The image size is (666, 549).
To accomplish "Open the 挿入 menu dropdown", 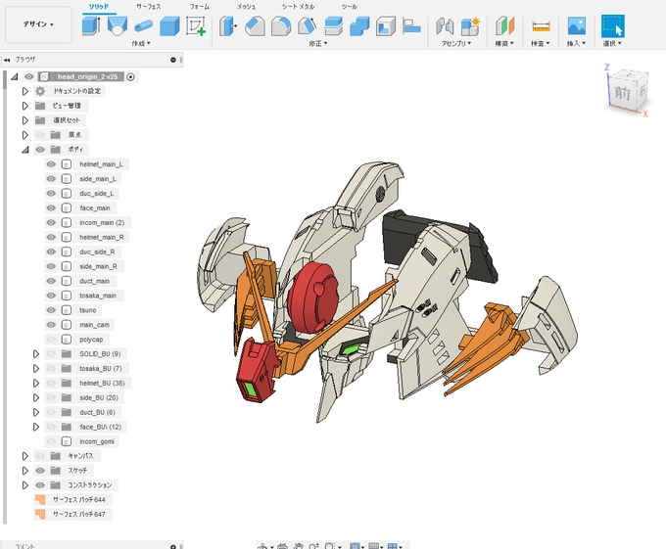I will click(576, 44).
